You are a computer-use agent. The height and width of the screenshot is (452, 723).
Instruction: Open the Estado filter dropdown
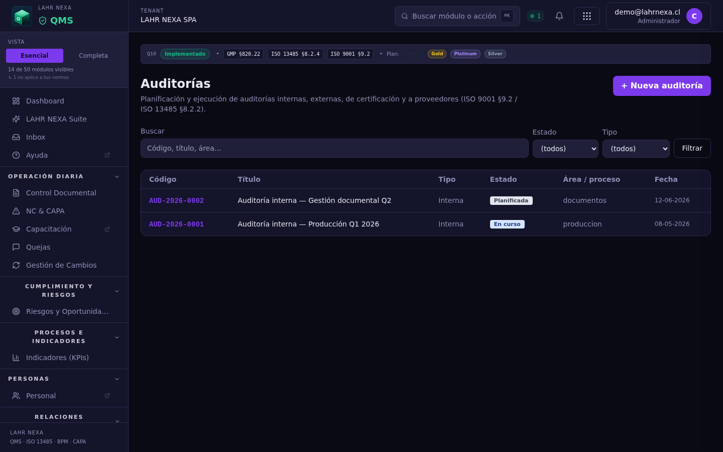click(565, 149)
